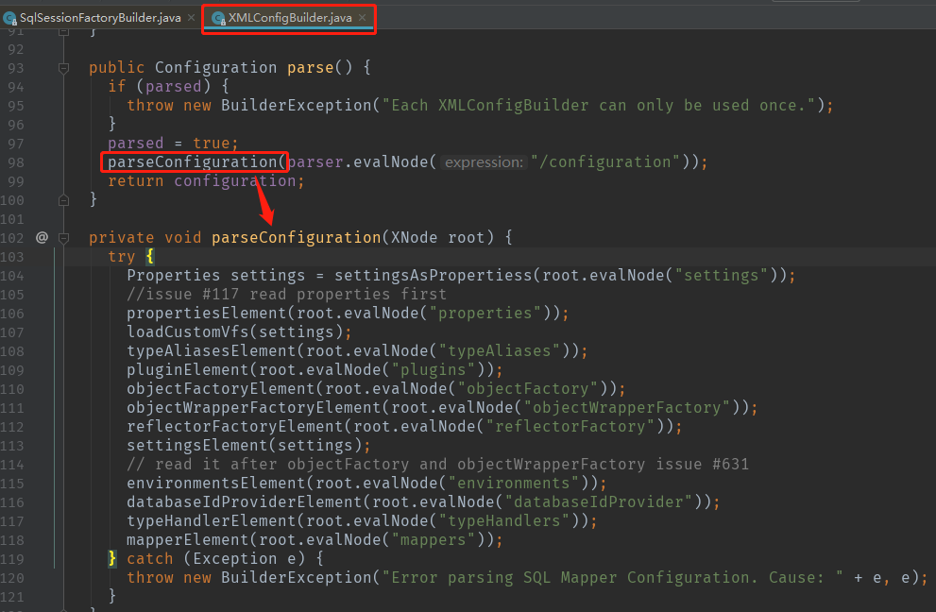Click the 'Each XMLConfigBuilder can only be used once.' string
This screenshot has width=936, height=612.
pyautogui.click(x=598, y=106)
